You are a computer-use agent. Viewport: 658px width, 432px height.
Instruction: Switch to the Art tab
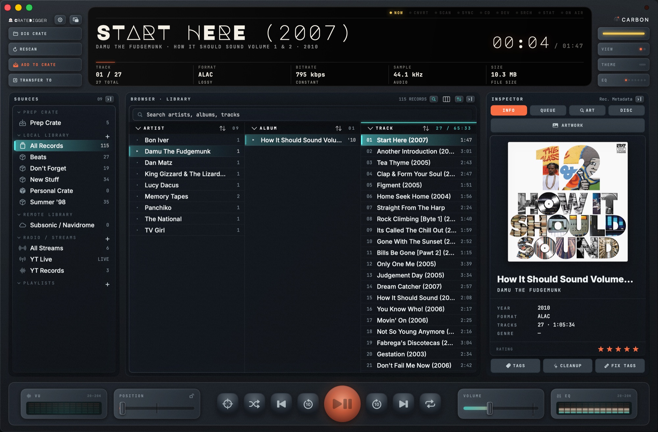587,110
